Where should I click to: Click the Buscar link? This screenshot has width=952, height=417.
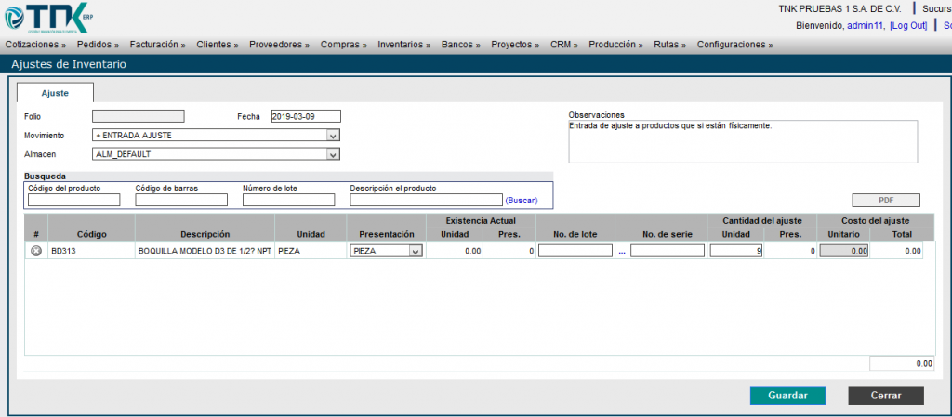click(521, 201)
